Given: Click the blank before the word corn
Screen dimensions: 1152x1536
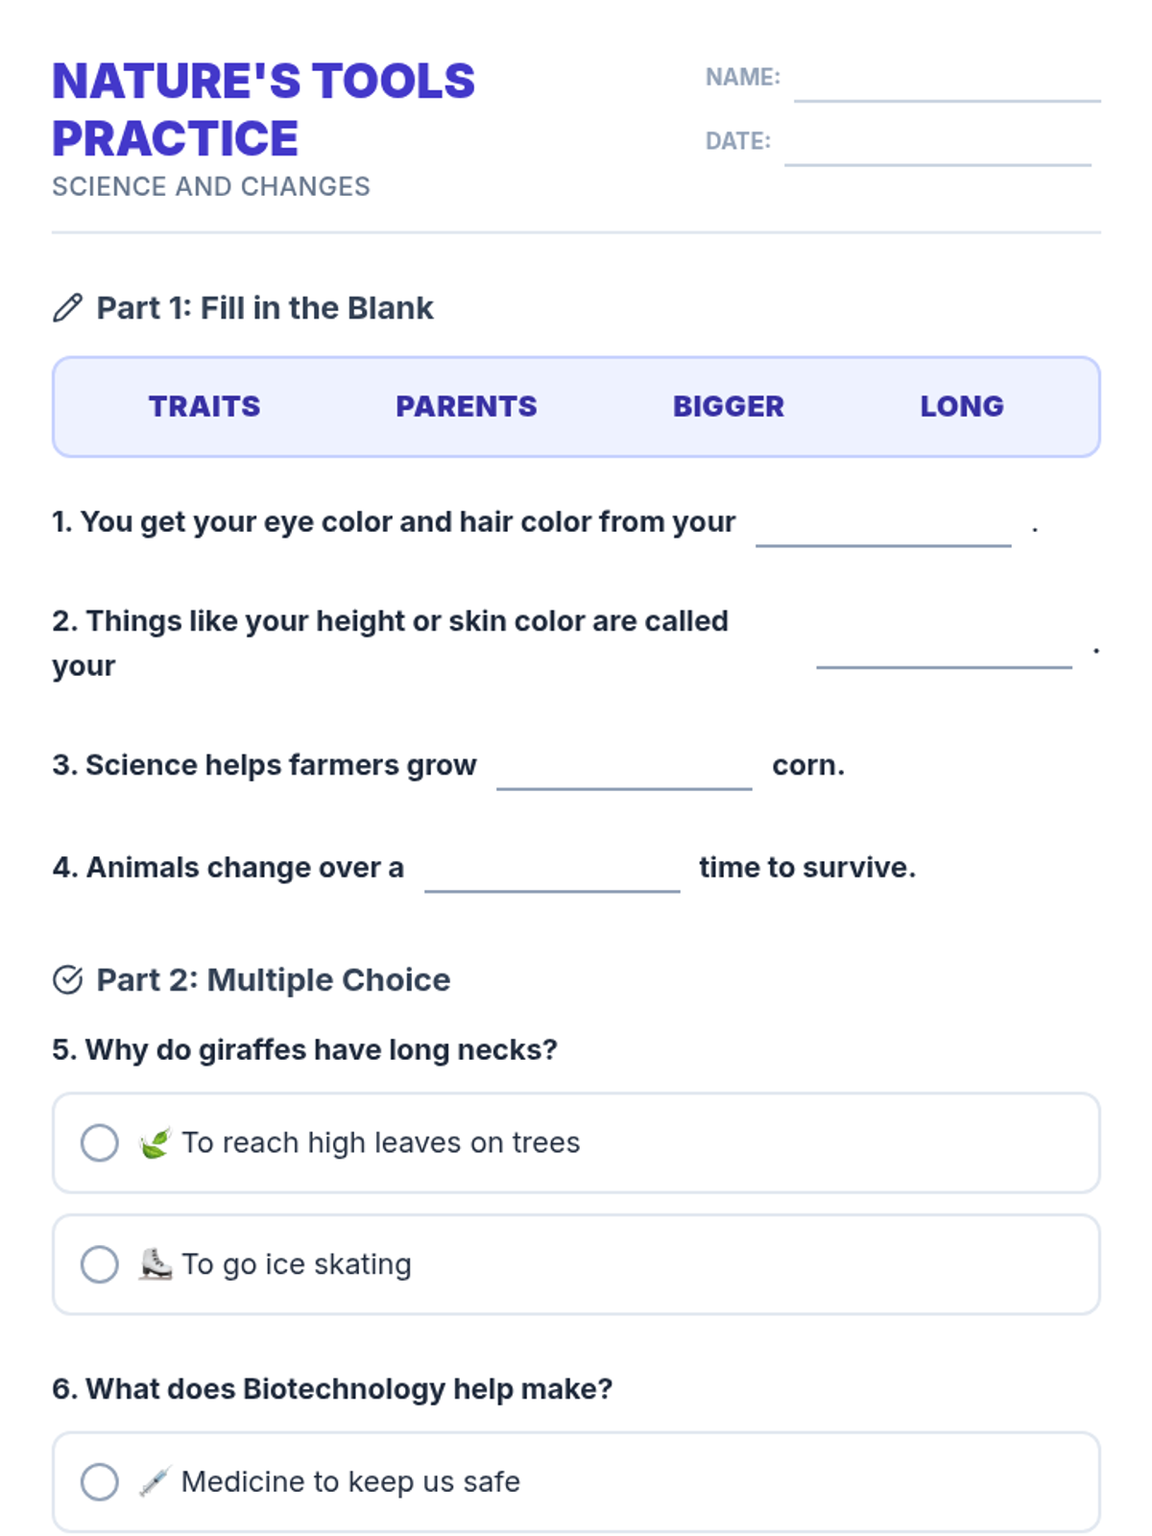Looking at the screenshot, I should point(624,770).
